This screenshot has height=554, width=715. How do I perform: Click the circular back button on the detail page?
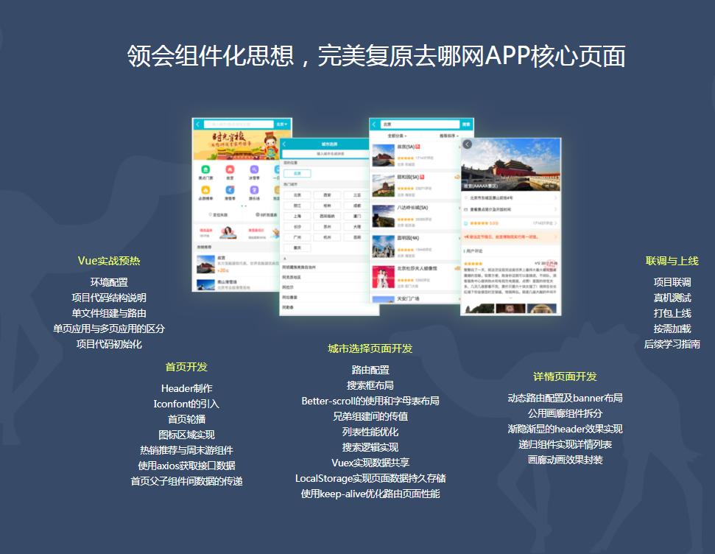pyautogui.click(x=468, y=144)
